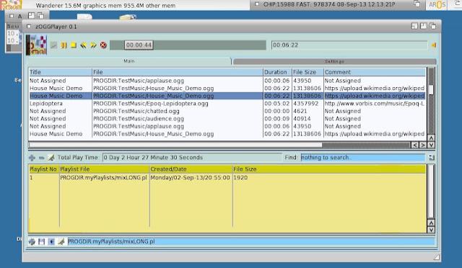Image resolution: width=462 pixels, height=268 pixels.
Task: Stop playback with the yellow square button
Action: pyautogui.click(x=74, y=45)
